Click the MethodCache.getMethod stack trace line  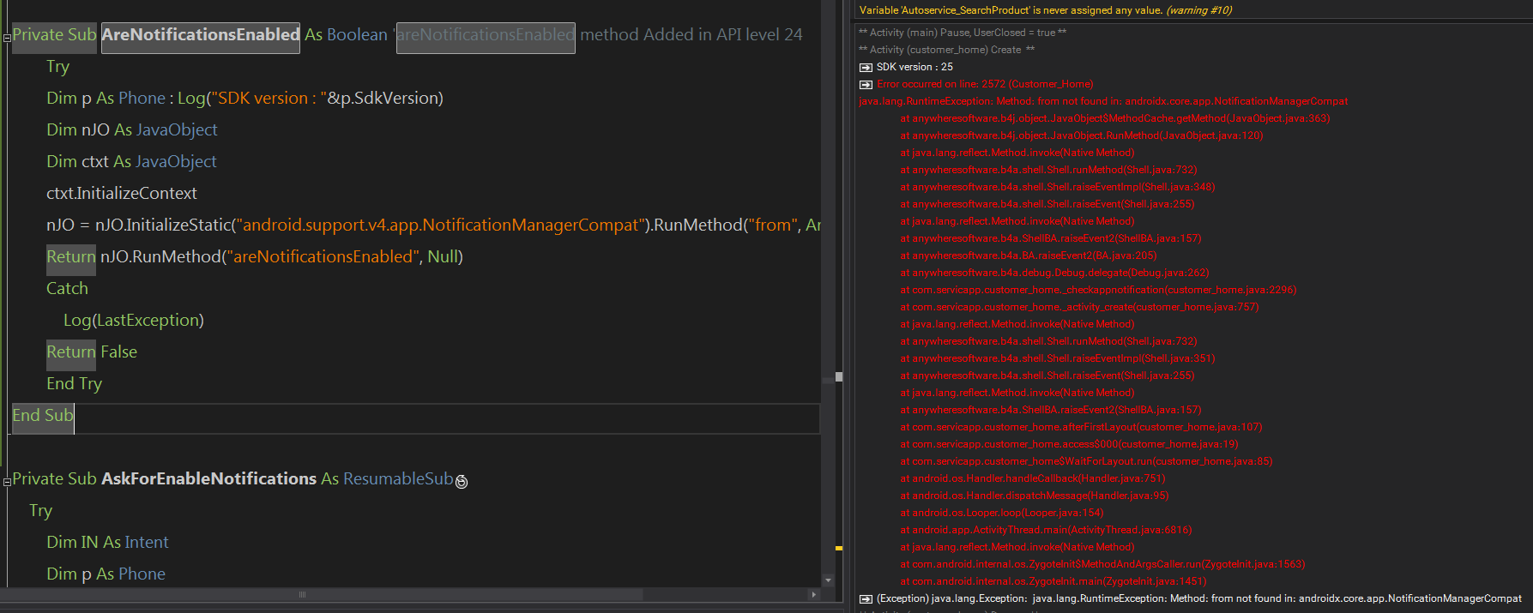(1115, 118)
